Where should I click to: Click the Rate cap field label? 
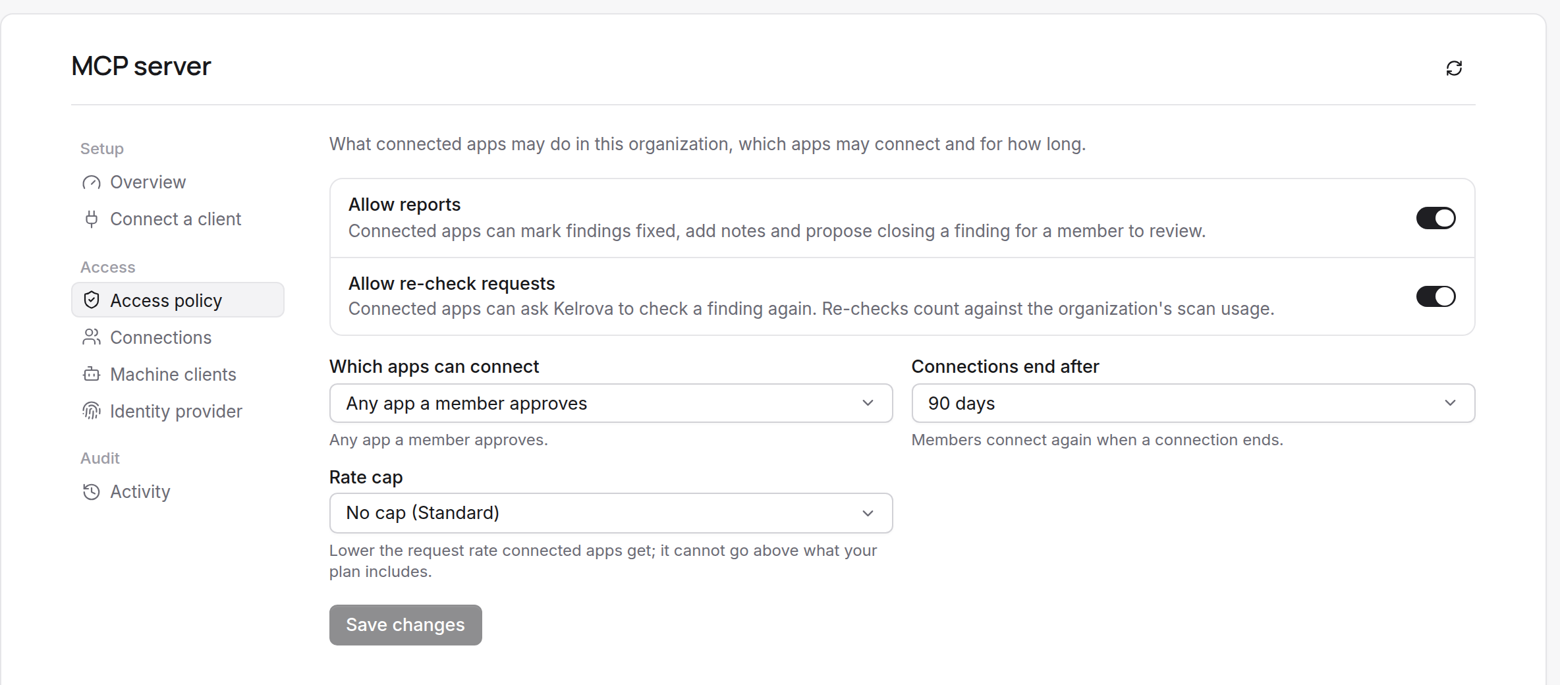click(x=366, y=478)
